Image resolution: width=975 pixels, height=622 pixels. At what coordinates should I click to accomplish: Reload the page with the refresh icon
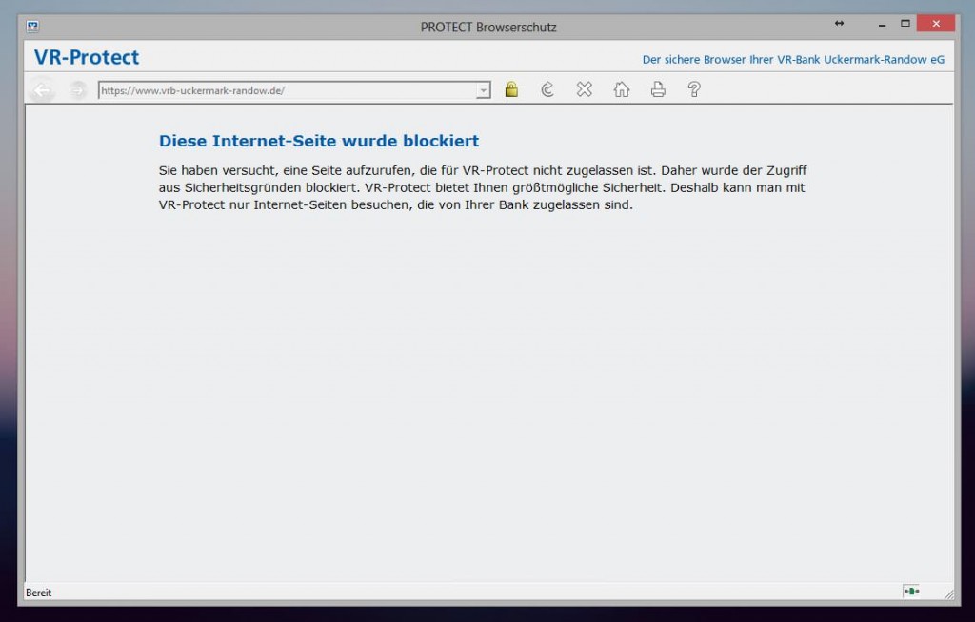pyautogui.click(x=547, y=89)
